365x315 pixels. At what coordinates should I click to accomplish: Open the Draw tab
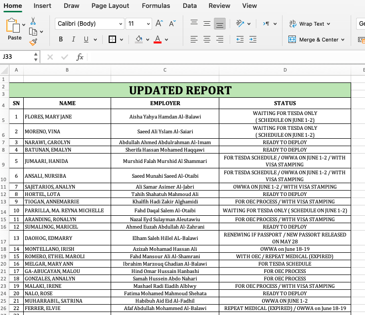[72, 6]
